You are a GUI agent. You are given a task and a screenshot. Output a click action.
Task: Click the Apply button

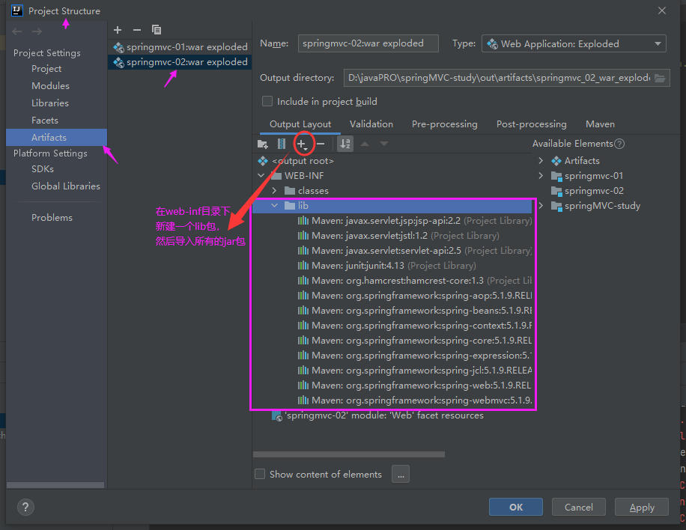coord(642,507)
